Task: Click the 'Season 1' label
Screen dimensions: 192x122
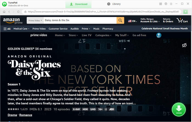Action: point(14,84)
